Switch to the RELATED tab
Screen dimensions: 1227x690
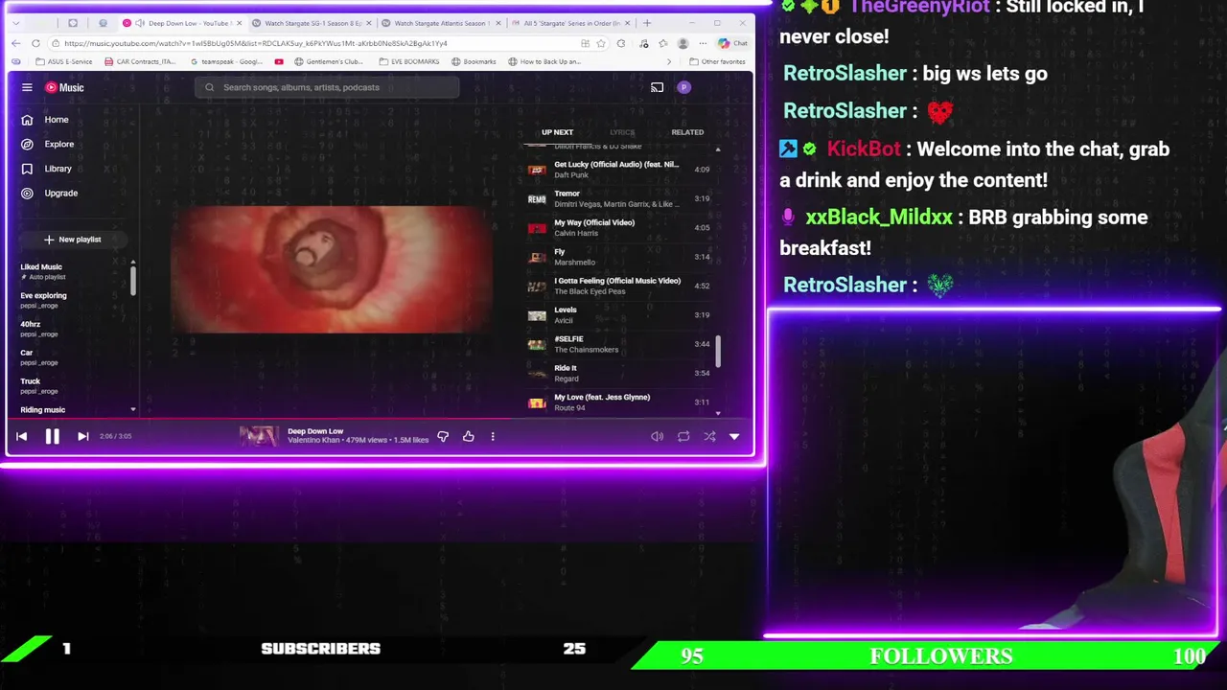(687, 132)
